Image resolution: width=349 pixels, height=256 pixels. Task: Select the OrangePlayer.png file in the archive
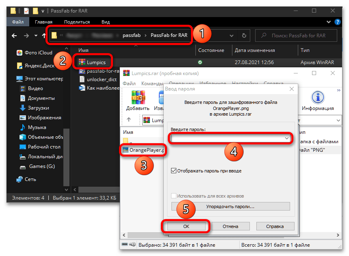145,150
